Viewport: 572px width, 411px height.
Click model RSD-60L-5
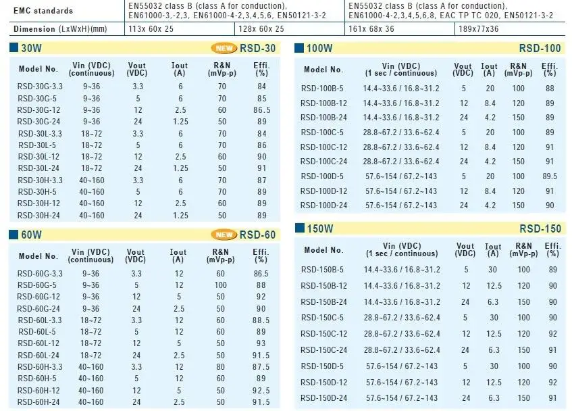pos(37,332)
